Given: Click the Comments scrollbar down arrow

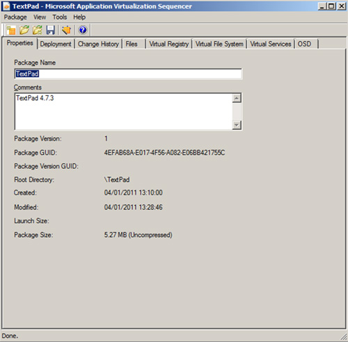Looking at the screenshot, I should click(x=237, y=125).
